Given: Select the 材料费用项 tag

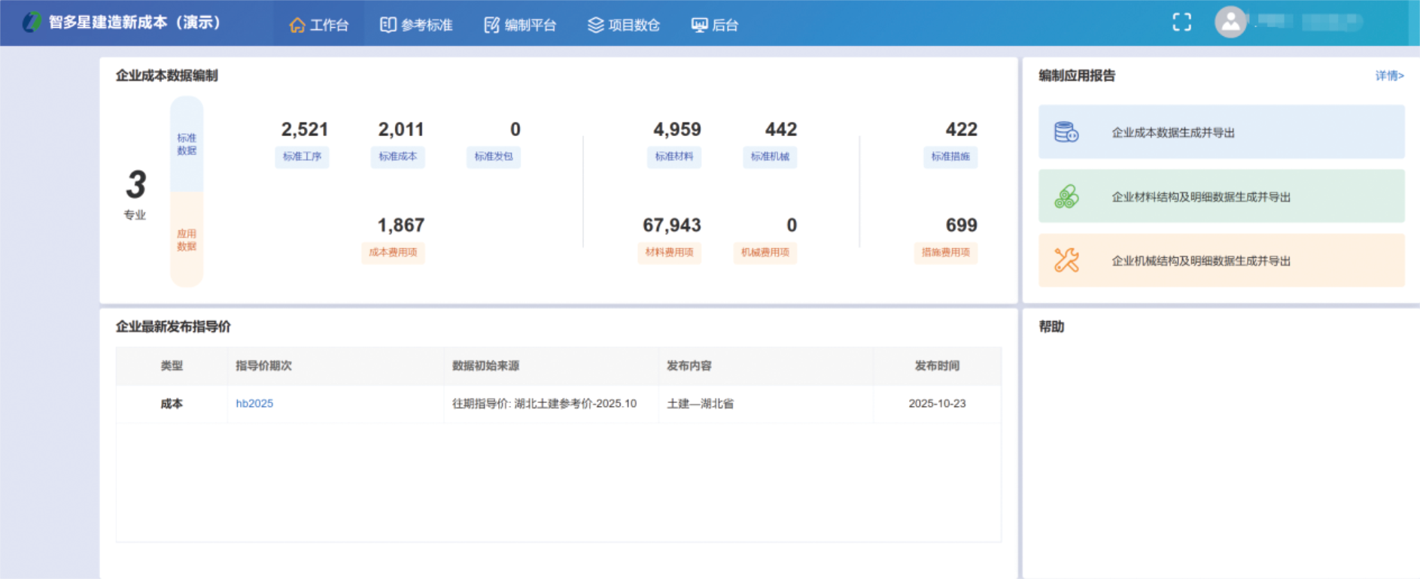Looking at the screenshot, I should pyautogui.click(x=669, y=253).
